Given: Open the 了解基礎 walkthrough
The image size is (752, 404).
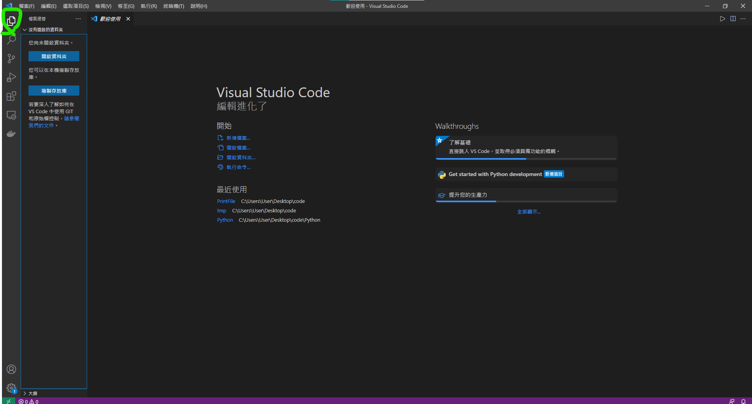Looking at the screenshot, I should 526,148.
